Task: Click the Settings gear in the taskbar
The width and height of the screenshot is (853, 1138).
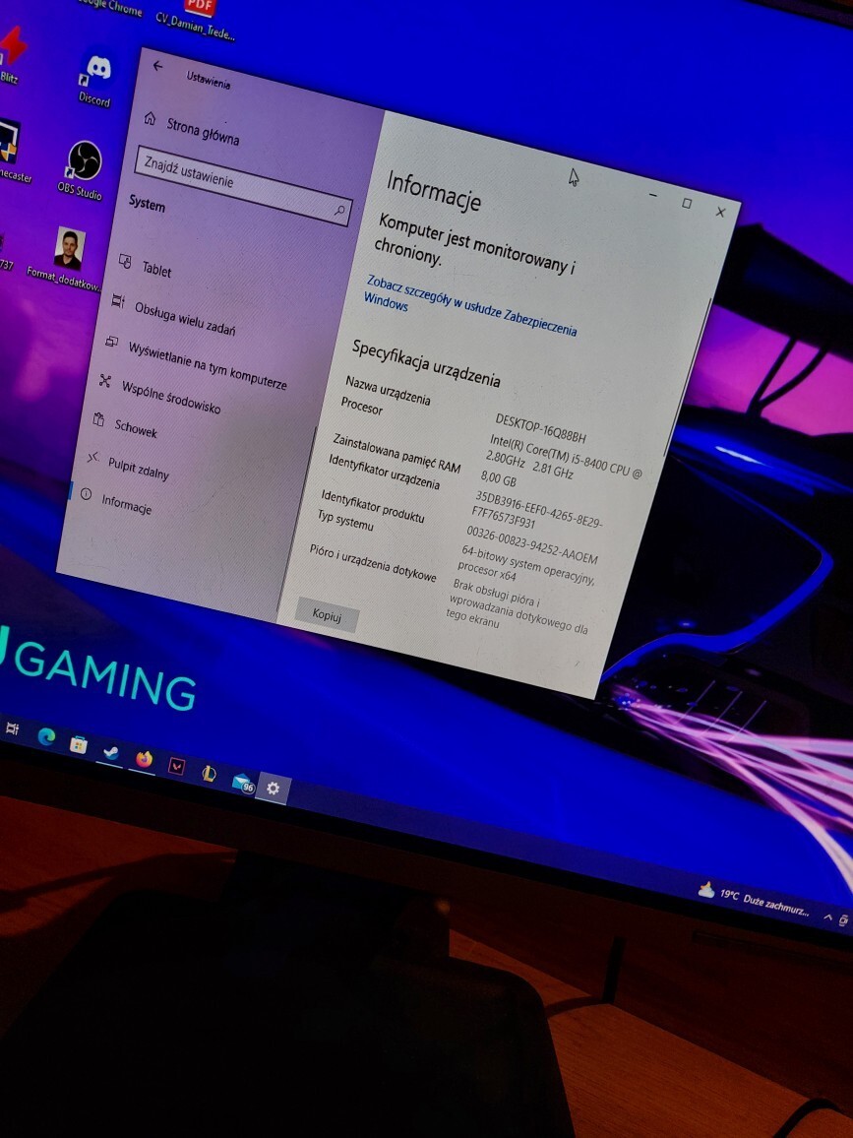Action: (273, 789)
